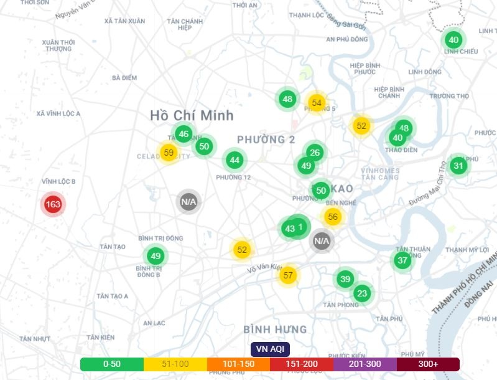Select the yellow 59 AQI station marker
497x380 pixels.
pos(168,153)
